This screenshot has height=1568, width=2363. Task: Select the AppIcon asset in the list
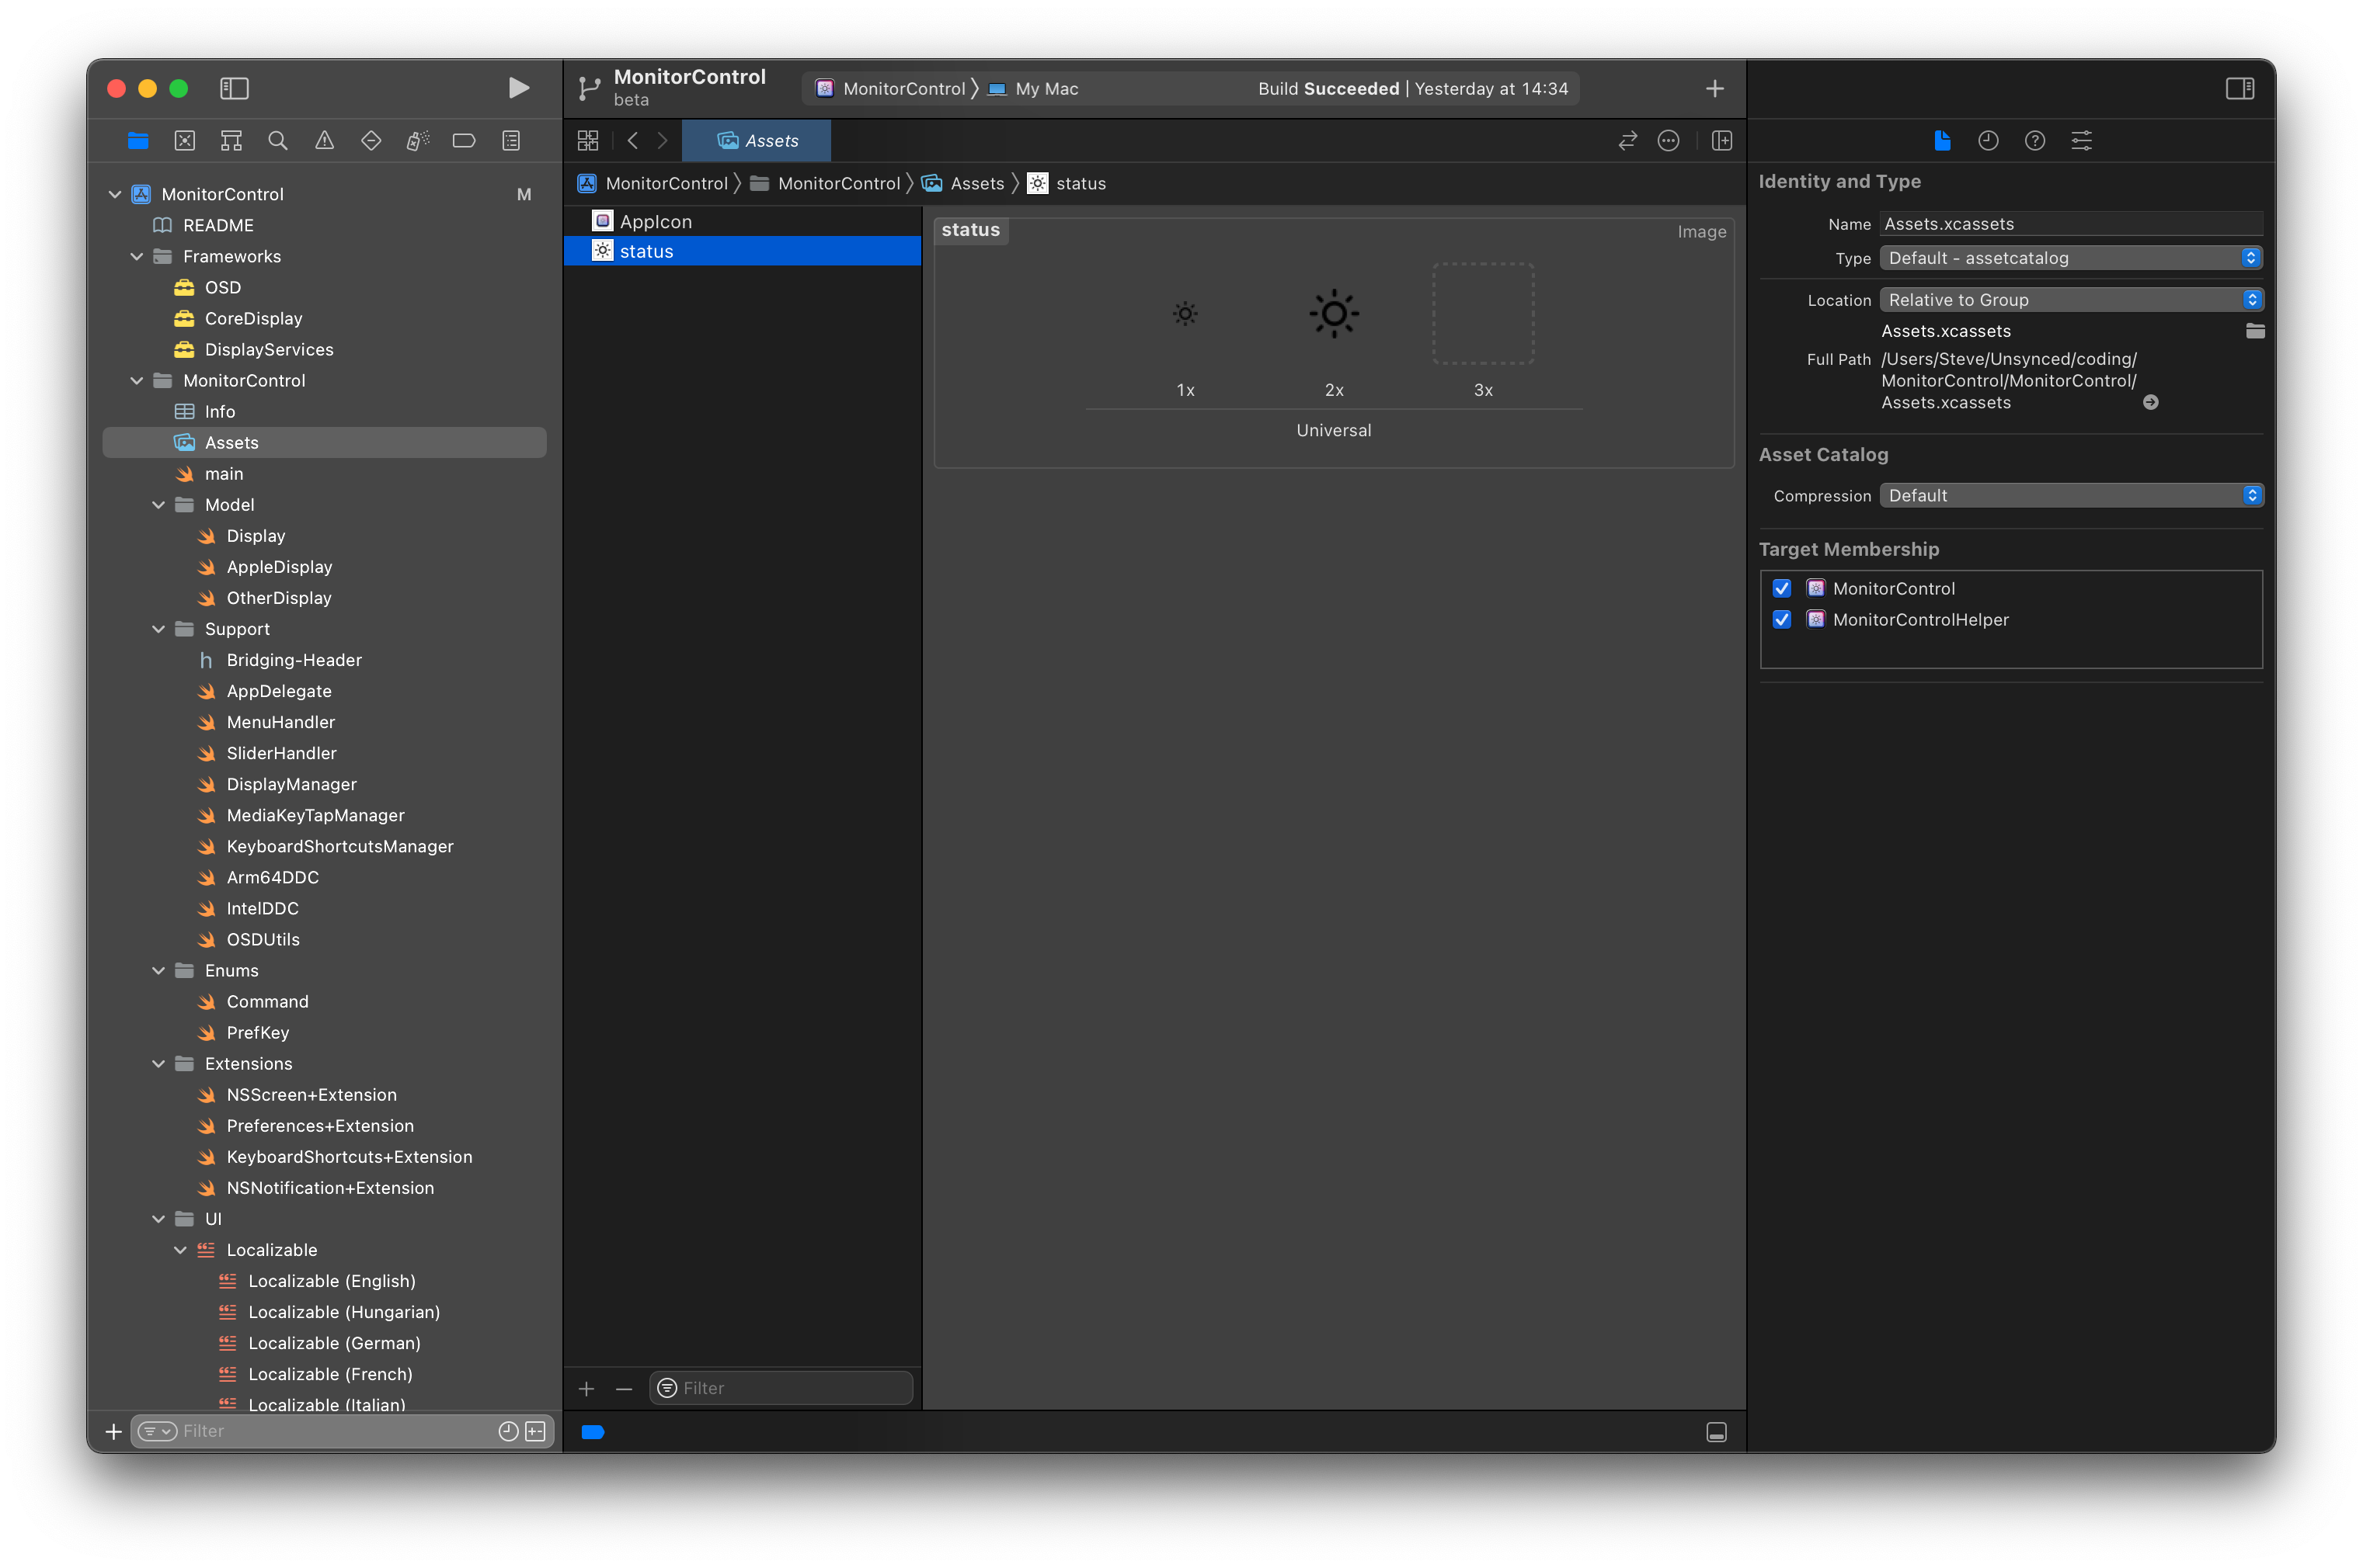tap(656, 220)
